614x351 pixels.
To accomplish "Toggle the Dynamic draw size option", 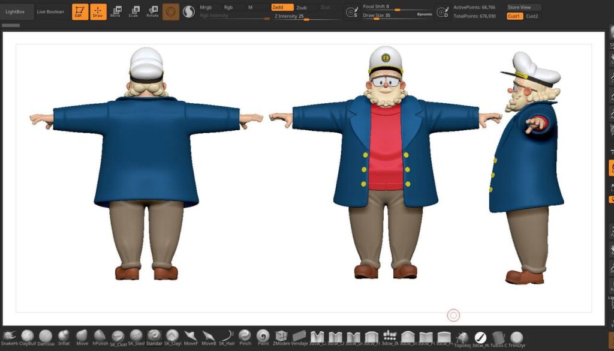I will click(x=424, y=13).
